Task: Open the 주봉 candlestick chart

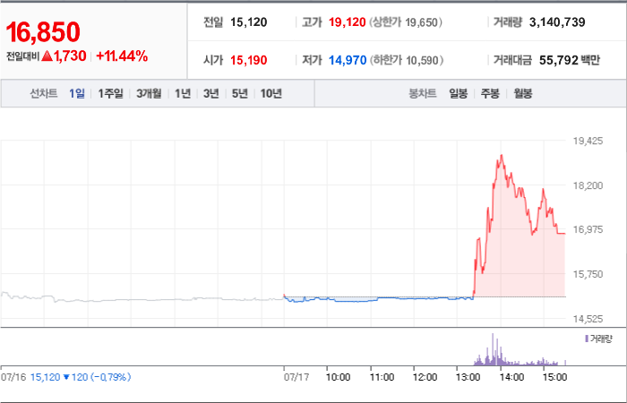Action: pyautogui.click(x=490, y=94)
